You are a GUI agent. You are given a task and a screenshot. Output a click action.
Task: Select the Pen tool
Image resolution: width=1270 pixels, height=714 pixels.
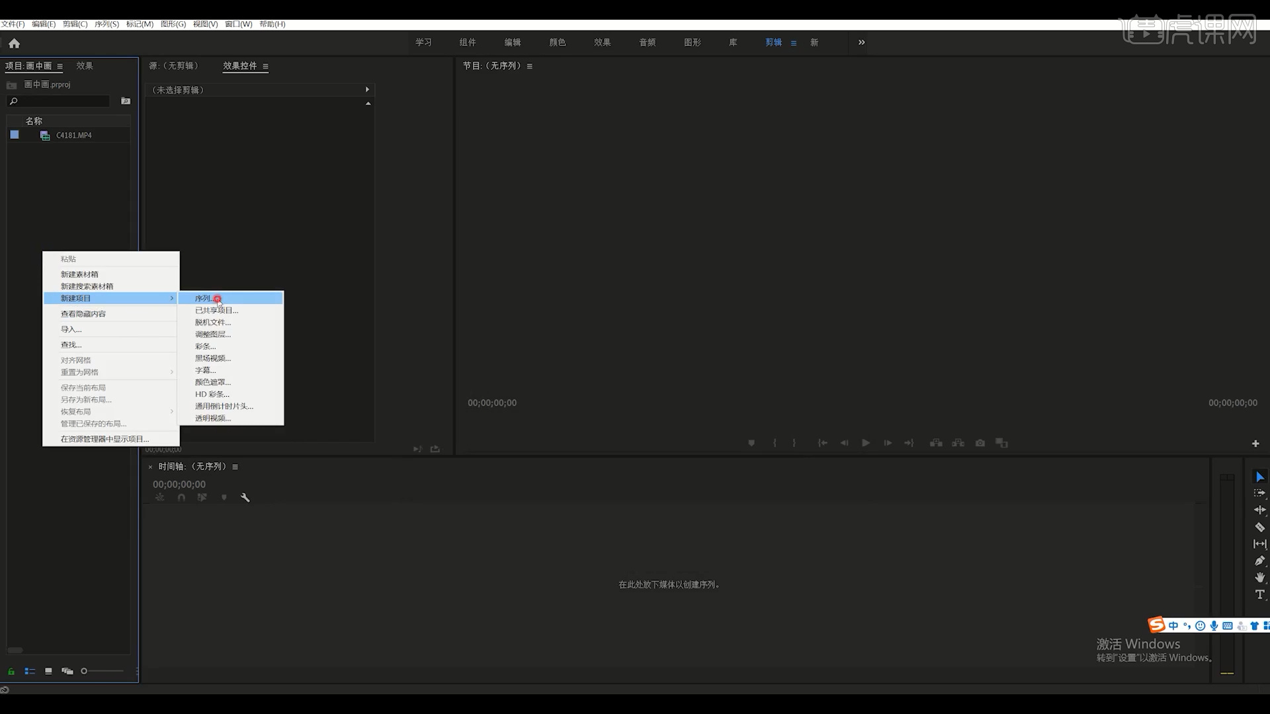pyautogui.click(x=1259, y=561)
